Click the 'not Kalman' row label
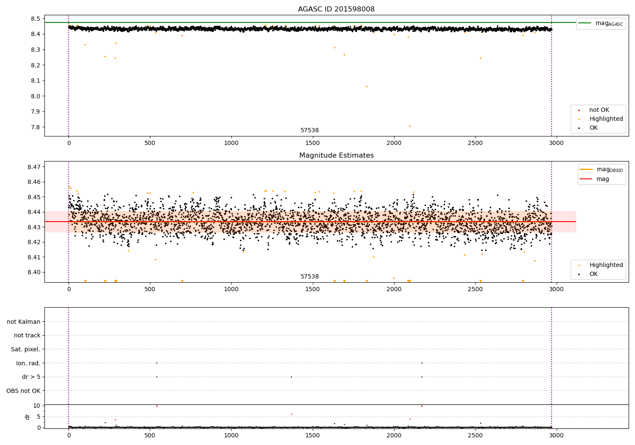The image size is (635, 445). (24, 322)
